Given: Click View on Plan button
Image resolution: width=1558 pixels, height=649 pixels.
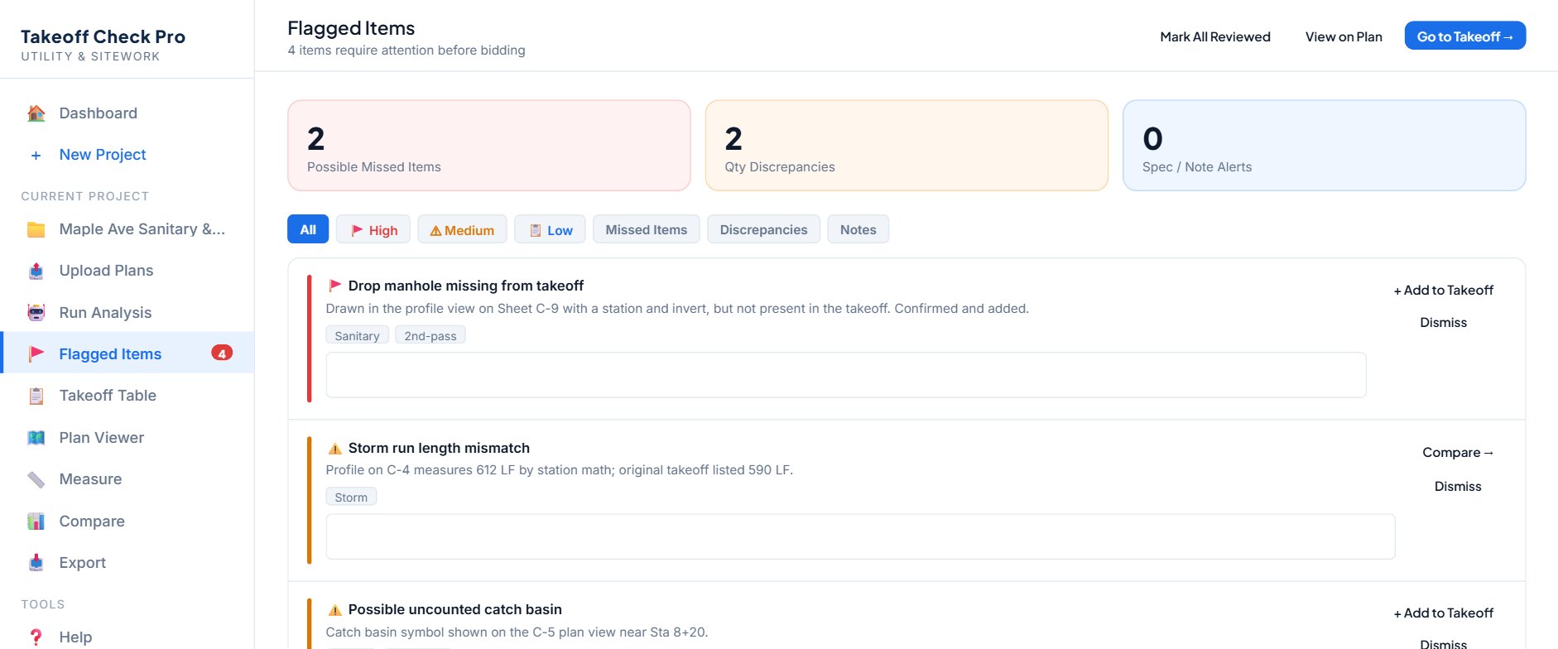Looking at the screenshot, I should (x=1344, y=36).
